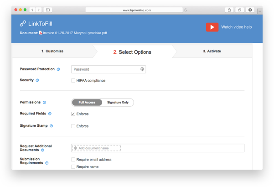The height and width of the screenshot is (187, 274).
Task: Click the www.bpmonline.com address bar
Action: pos(134,10)
